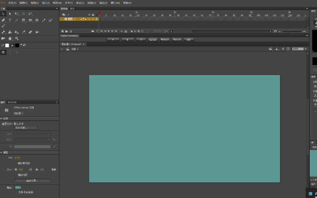The image size is (317, 198).
Task: Select the Camera tool
Action: point(3,38)
